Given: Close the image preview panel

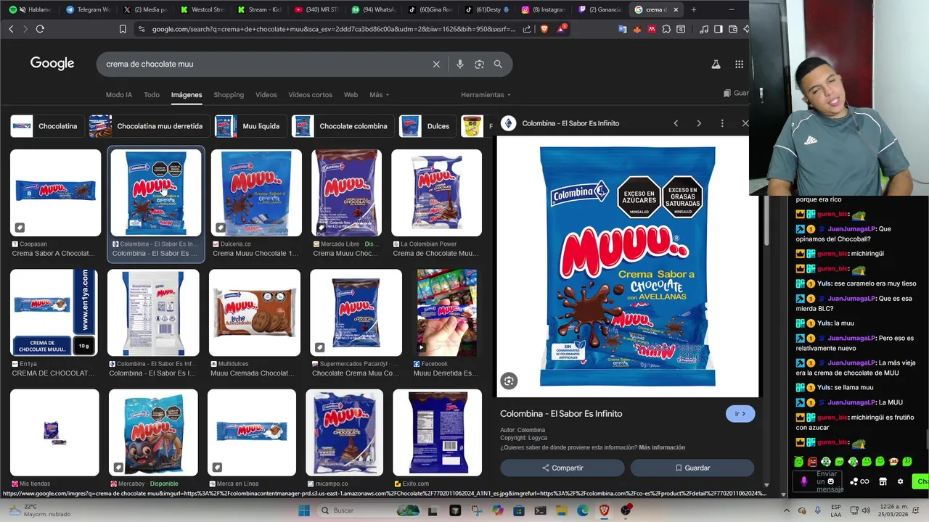Looking at the screenshot, I should [x=745, y=123].
